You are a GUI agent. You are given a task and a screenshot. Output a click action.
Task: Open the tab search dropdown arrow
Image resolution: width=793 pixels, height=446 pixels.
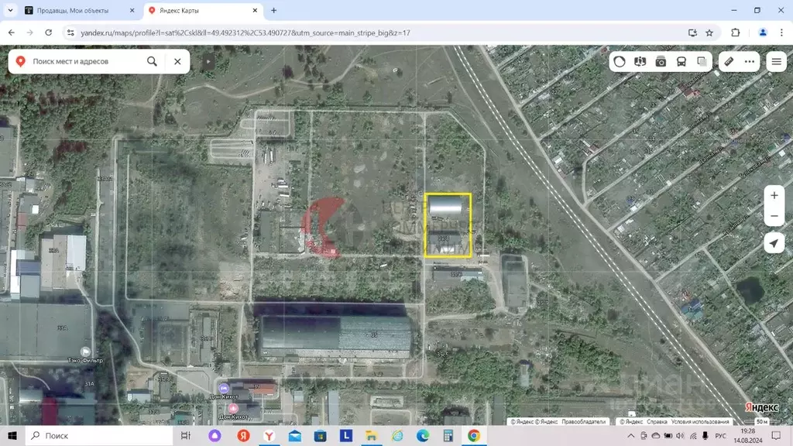coord(10,10)
